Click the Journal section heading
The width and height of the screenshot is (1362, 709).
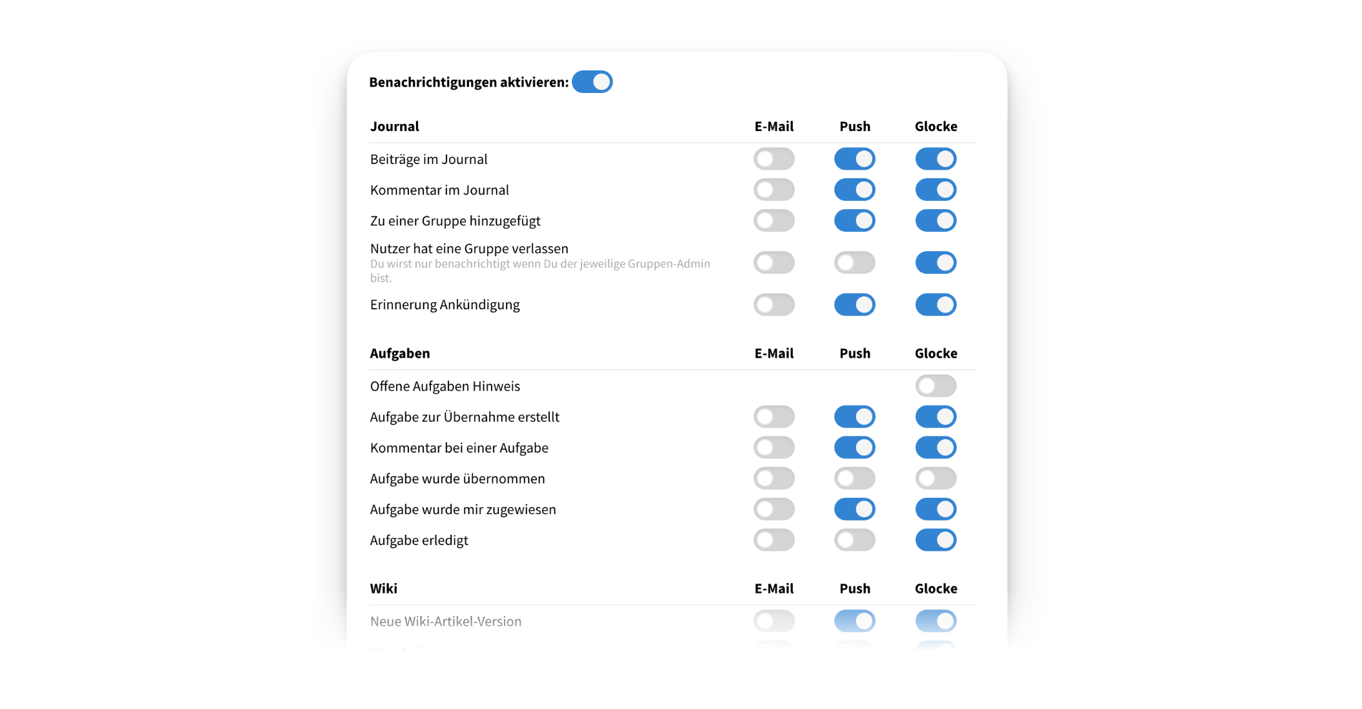(x=394, y=127)
